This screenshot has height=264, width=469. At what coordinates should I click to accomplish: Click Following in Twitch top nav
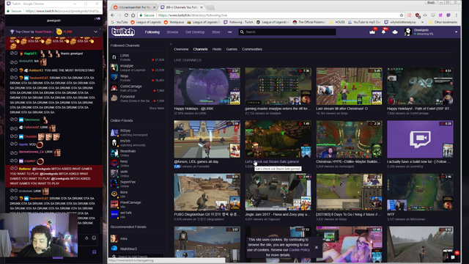click(x=152, y=32)
